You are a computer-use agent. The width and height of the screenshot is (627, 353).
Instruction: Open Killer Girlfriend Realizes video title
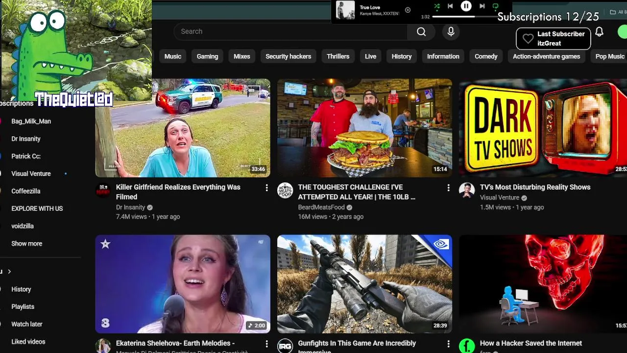pos(178,192)
